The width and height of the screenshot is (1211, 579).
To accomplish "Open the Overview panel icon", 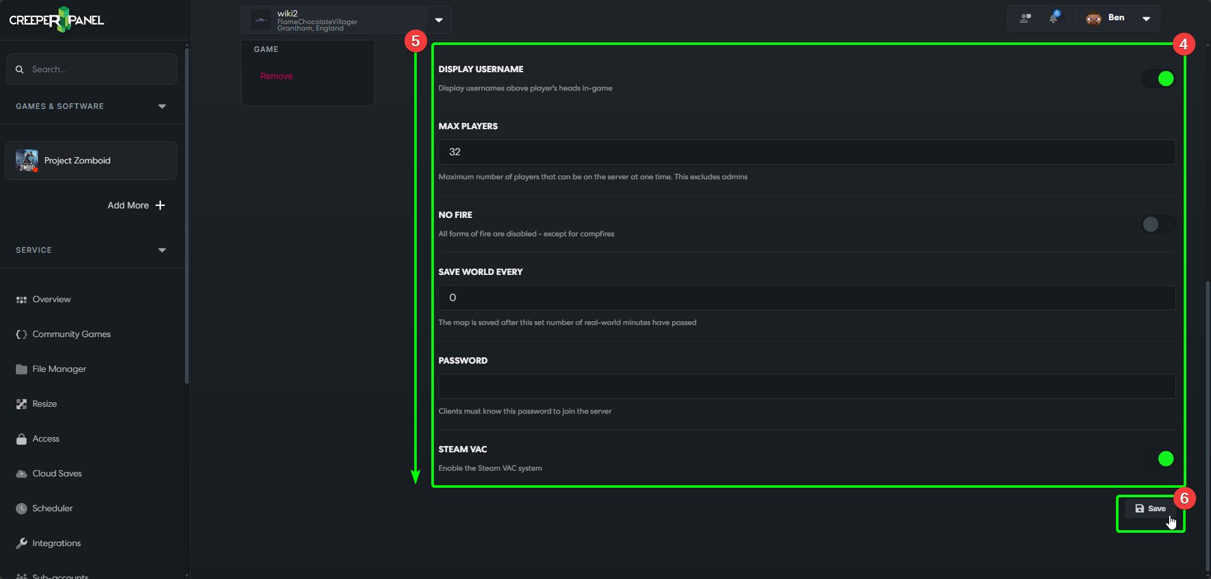I will coord(21,299).
